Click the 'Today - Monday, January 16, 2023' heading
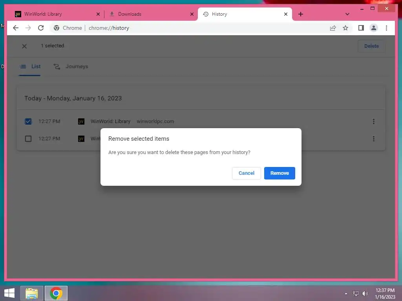Image resolution: width=402 pixels, height=301 pixels. click(73, 98)
